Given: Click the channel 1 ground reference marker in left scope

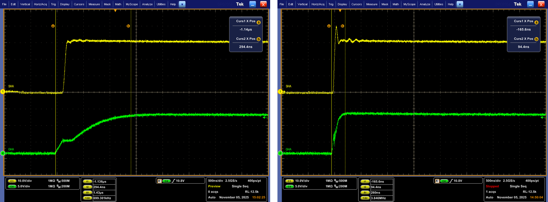Looking at the screenshot, I should point(2,92).
